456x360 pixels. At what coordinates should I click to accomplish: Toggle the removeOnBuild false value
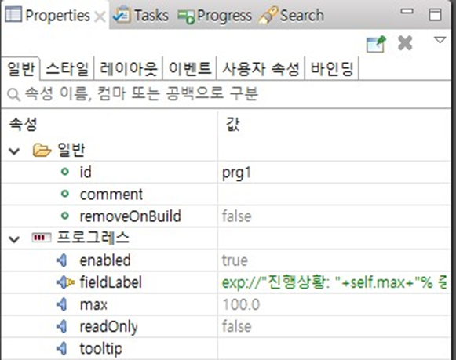pos(334,216)
